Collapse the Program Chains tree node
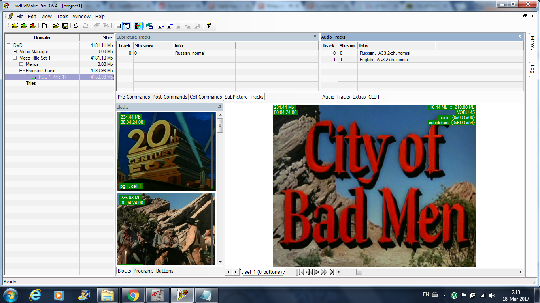Screen dimensions: 540x303 pyautogui.click(x=21, y=71)
